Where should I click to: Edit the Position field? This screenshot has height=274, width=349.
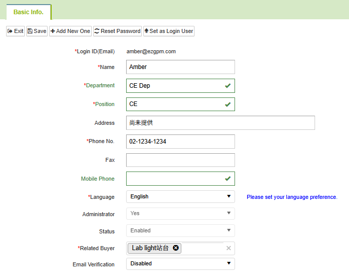click(180, 104)
